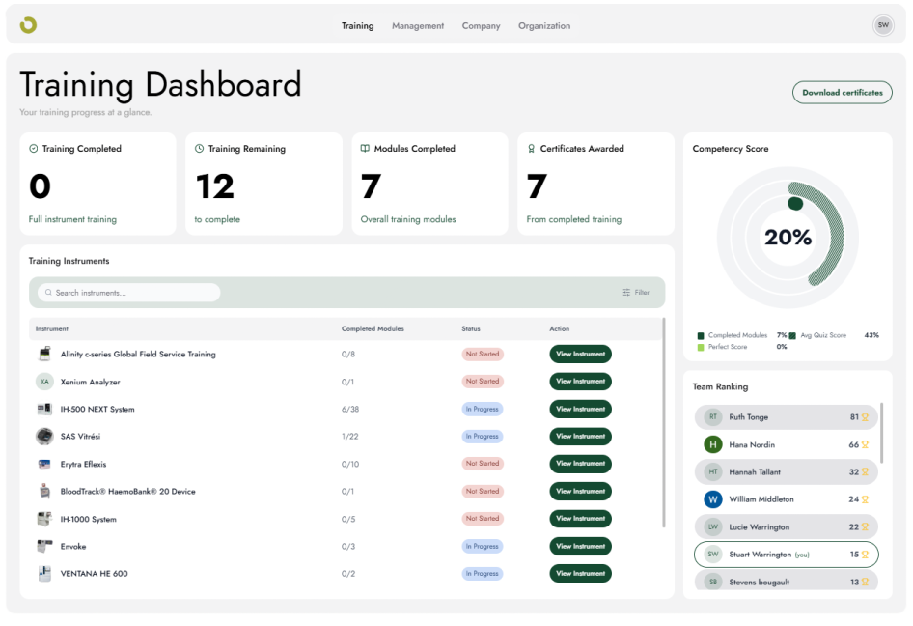
Task: Click the IH-1000 System thumbnail
Action: (x=44, y=519)
